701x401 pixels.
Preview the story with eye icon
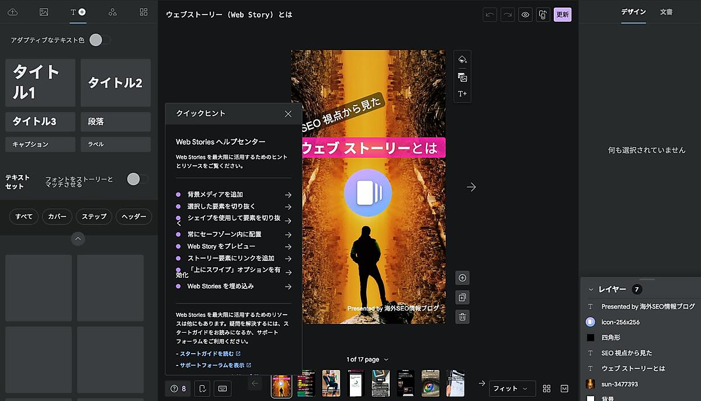click(525, 15)
